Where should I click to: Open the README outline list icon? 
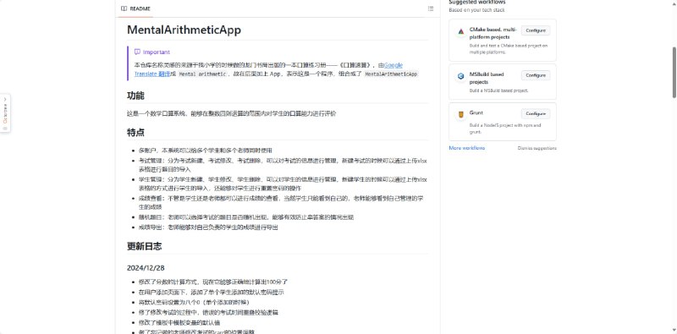pos(431,8)
